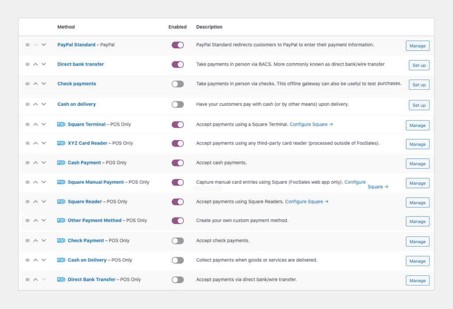Open the Square Terminal method link
Viewport: 453px width, 309px height.
tap(87, 125)
